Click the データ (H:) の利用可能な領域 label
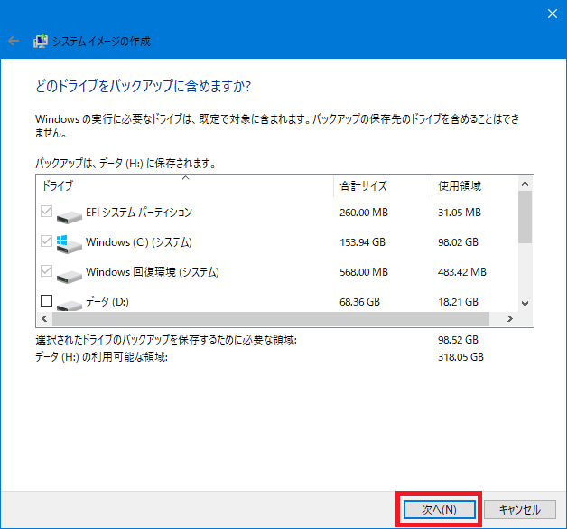Image resolution: width=567 pixels, height=529 pixels. [x=101, y=357]
